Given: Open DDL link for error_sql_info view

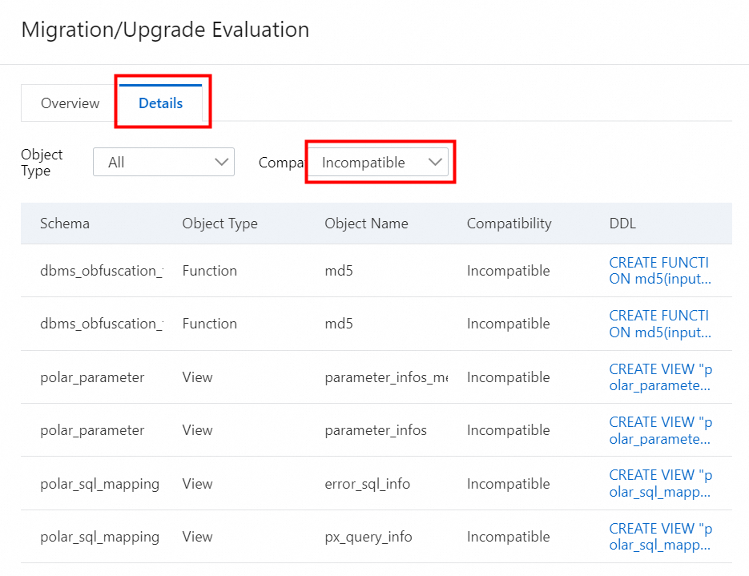Looking at the screenshot, I should tap(660, 483).
